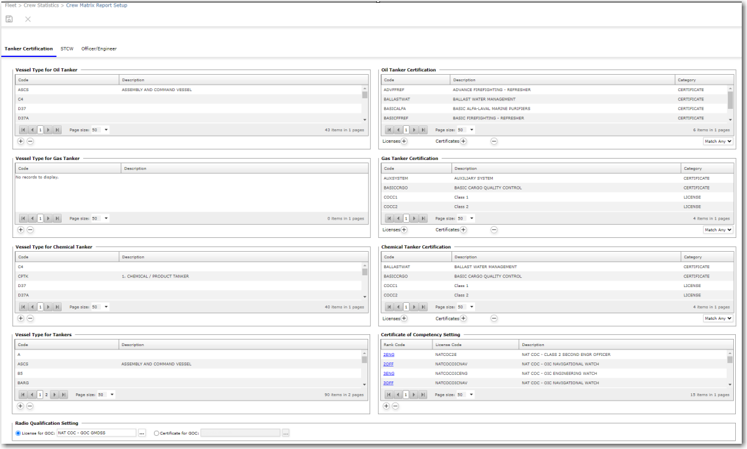Open Match Any dropdown for Chemical Tanker Certification
This screenshot has height=449, width=747.
click(718, 319)
